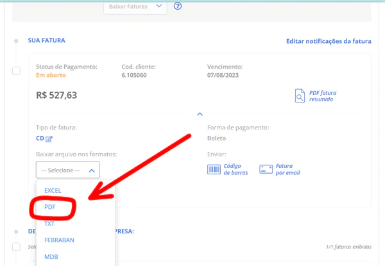Choose the MDB format option
385x266 pixels.
coord(51,256)
